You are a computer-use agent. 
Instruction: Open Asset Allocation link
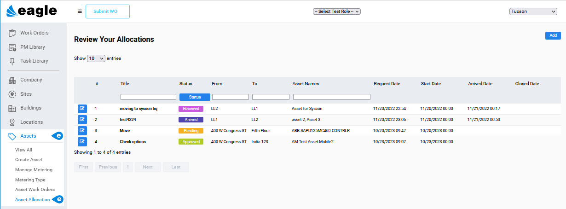[x=32, y=200]
